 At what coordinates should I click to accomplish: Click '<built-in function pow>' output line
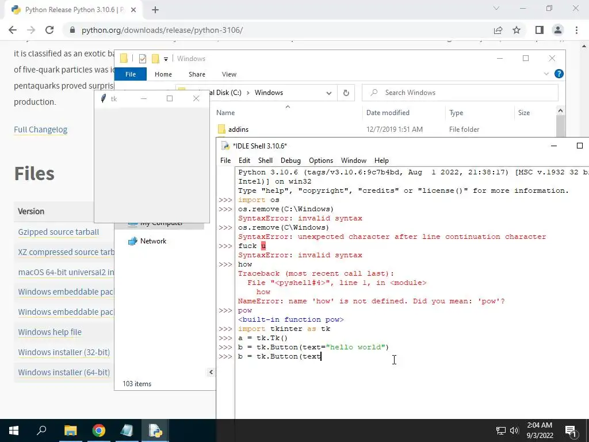[x=290, y=320]
